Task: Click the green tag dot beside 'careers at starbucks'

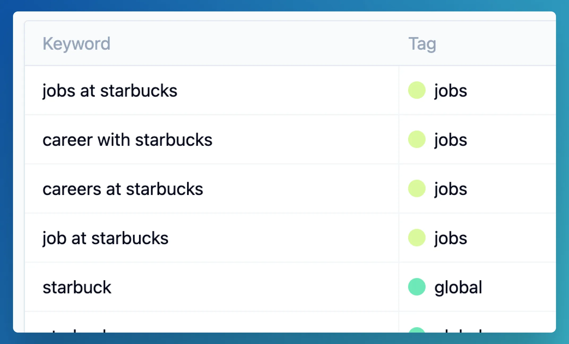Action: click(x=417, y=189)
